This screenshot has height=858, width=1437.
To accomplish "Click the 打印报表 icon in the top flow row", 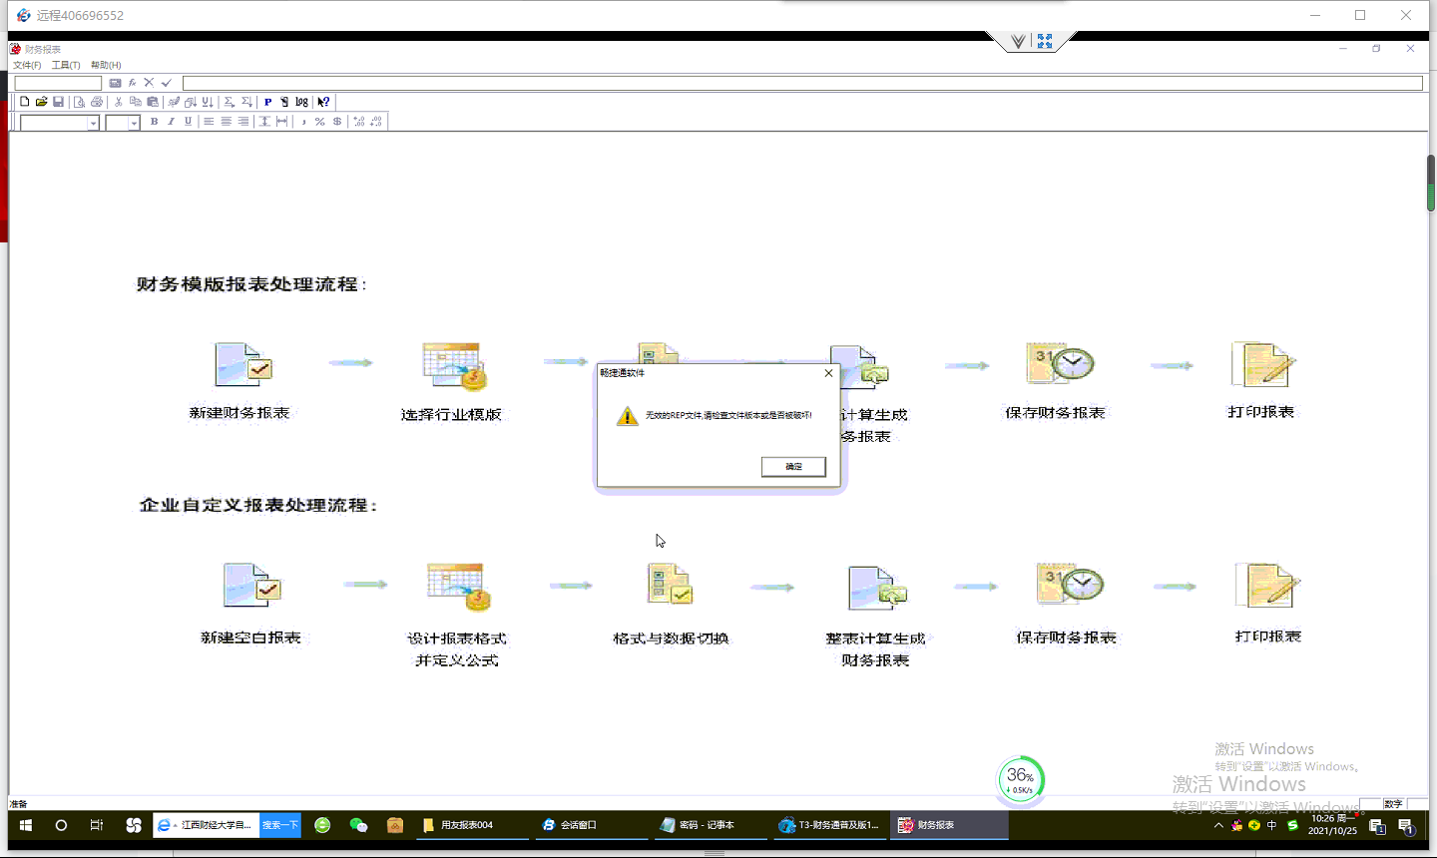I will click(x=1262, y=364).
